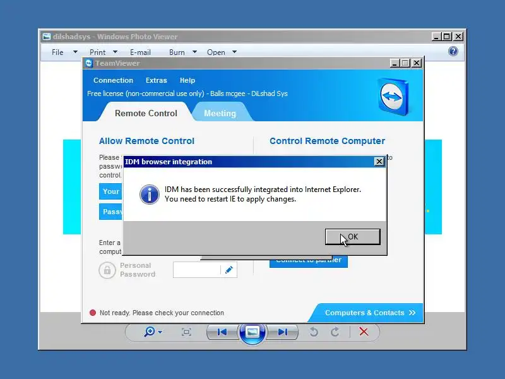Click the TeamViewer title bar icon
505x379 pixels.
point(89,63)
